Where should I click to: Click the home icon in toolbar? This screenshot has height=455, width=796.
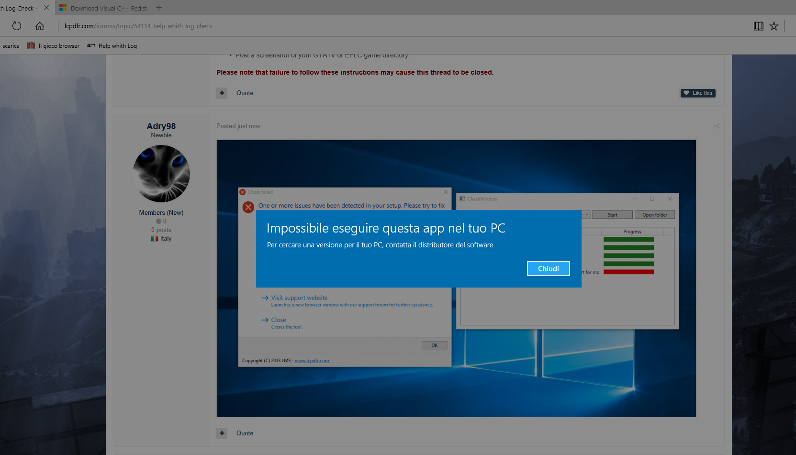point(40,26)
